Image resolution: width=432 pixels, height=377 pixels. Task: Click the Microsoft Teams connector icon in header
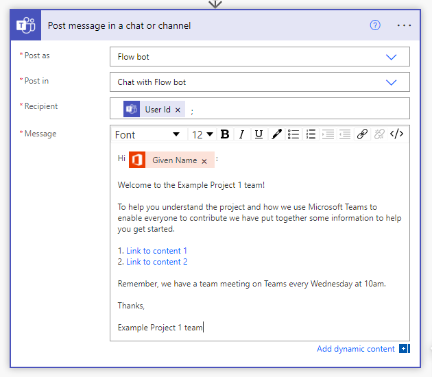point(25,25)
